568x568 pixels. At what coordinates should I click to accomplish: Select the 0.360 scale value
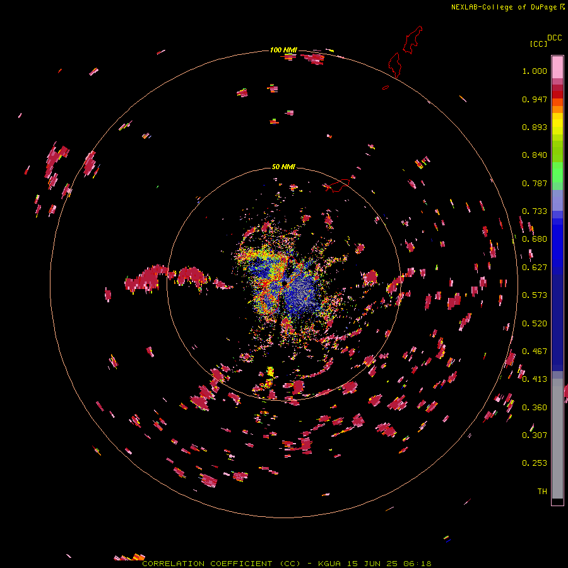coord(535,408)
